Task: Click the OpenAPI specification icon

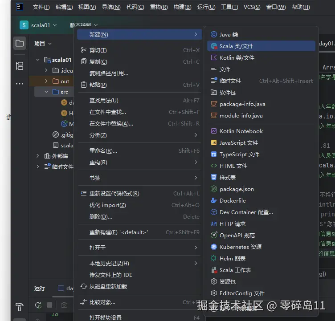Action: 214,235
